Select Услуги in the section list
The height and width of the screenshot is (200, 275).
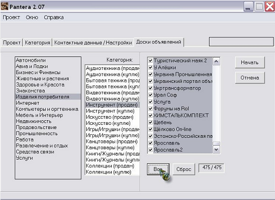[x=48, y=158]
